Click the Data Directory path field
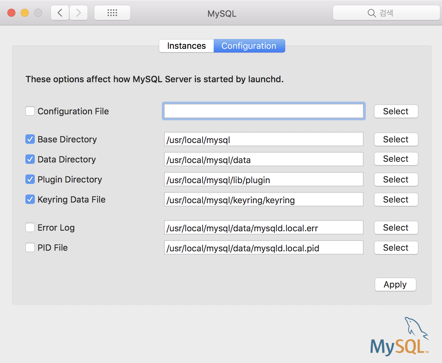This screenshot has height=363, width=442. click(264, 159)
